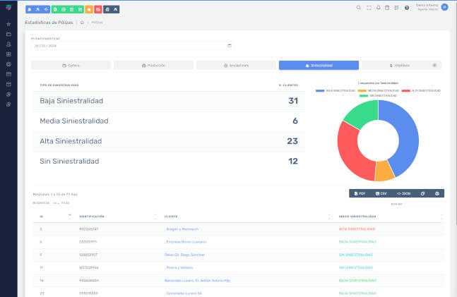Toggle Baja Siniestralidad legend in chart
The width and height of the screenshot is (457, 297).
point(335,91)
